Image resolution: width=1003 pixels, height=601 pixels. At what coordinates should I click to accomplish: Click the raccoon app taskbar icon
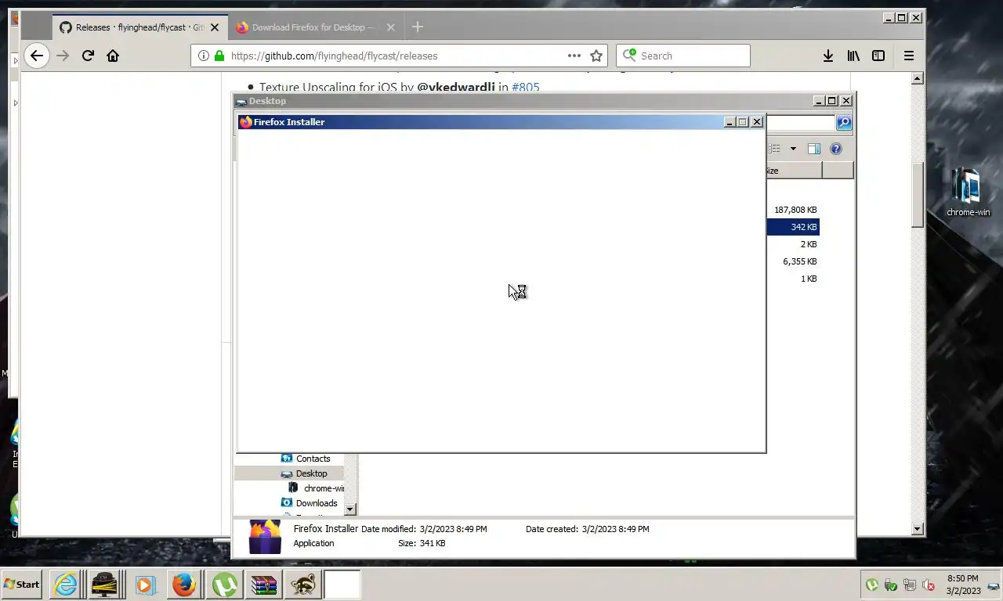click(x=302, y=585)
